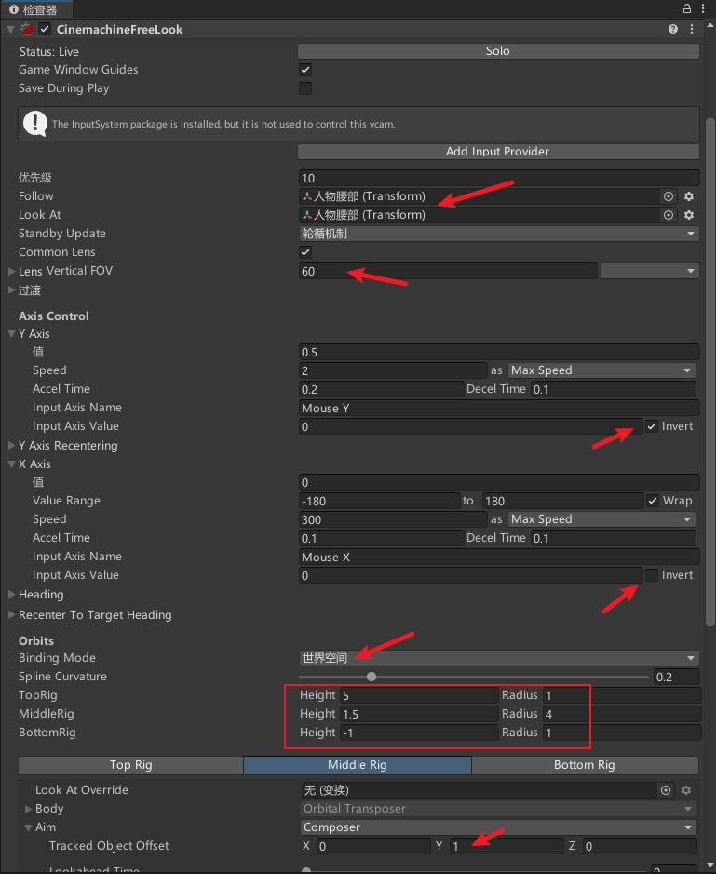
Task: Switch to Bottom Rig tab
Action: (x=585, y=765)
